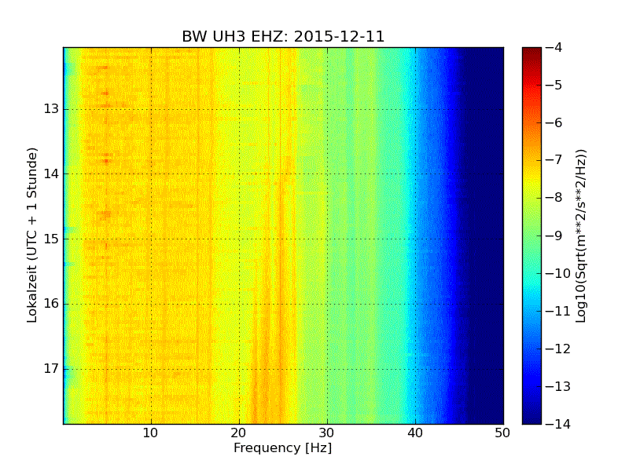
Task: Click the Lokalzeit (UTC + 1 Stunde) axis label
Action: click(x=32, y=235)
